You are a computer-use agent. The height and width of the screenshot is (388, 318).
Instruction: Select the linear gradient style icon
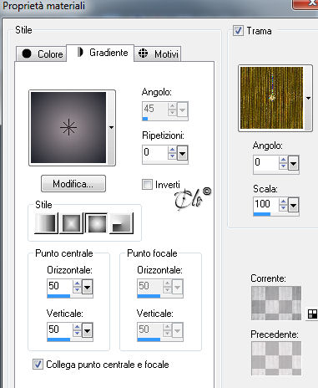[46, 223]
